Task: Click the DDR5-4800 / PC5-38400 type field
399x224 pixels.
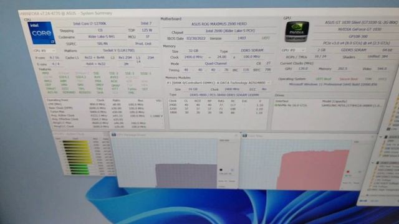Action: point(224,95)
